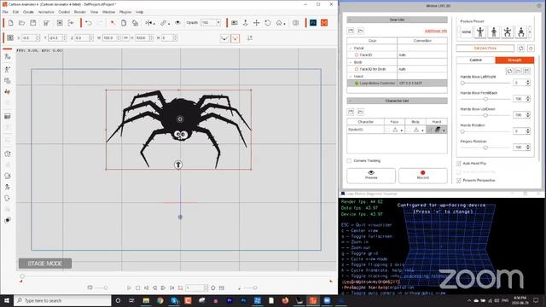546x307 pixels.
Task: Open the timeline settings gear icon
Action: 213,288
